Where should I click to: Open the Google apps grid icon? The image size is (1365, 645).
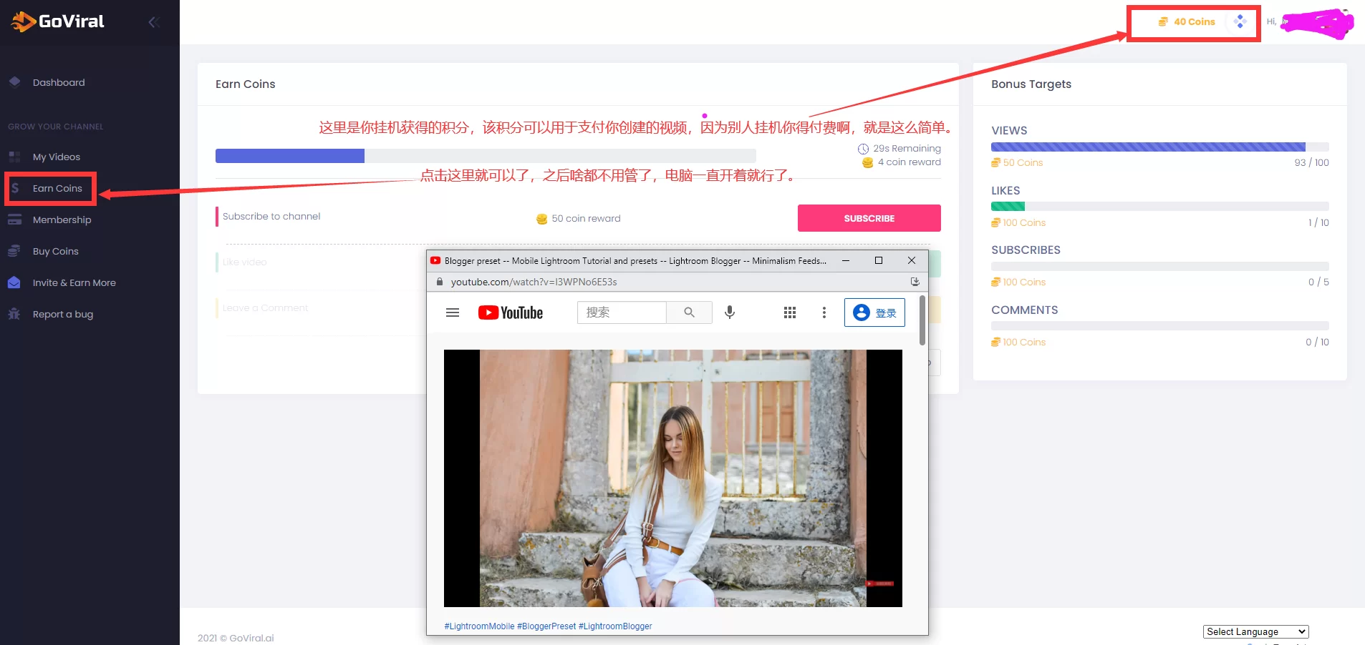click(788, 312)
